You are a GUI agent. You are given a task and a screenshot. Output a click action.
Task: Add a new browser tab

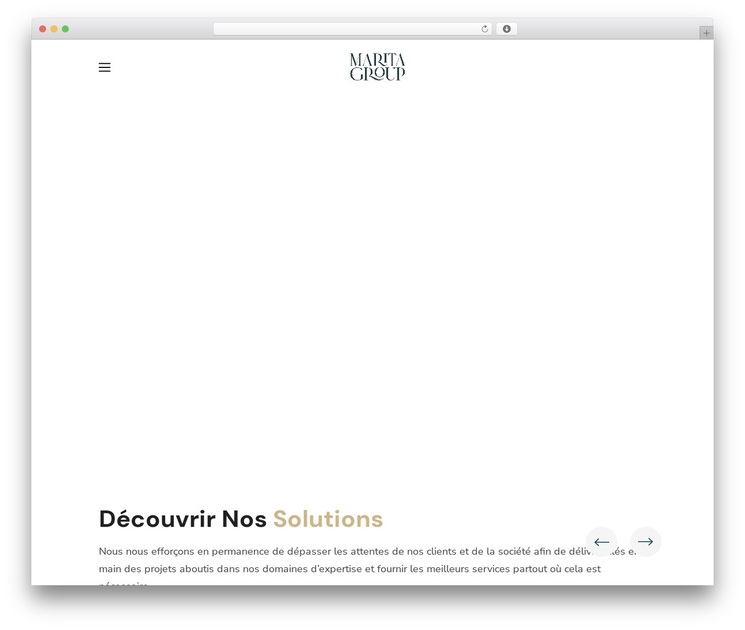pyautogui.click(x=706, y=33)
